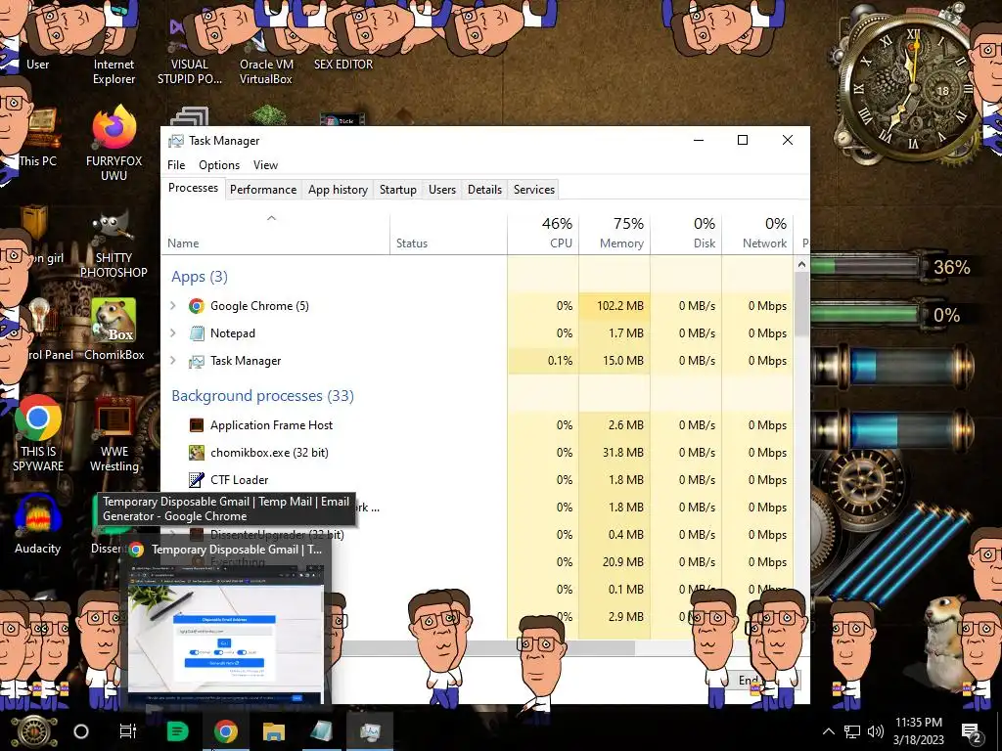Select the Internet Explorer desktop shortcut
The image size is (1002, 751).
click(x=114, y=71)
